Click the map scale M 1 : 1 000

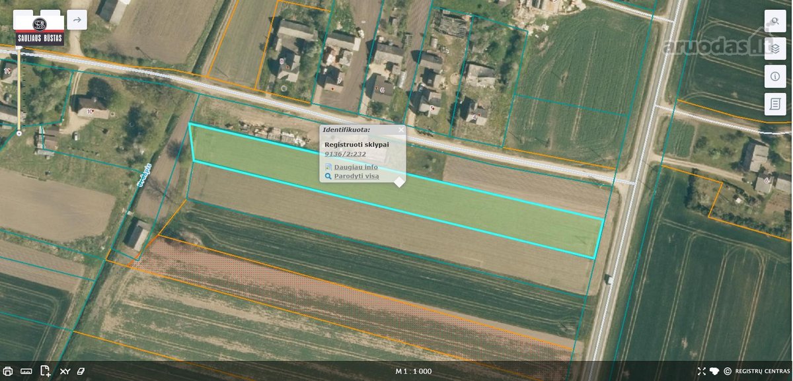click(414, 372)
